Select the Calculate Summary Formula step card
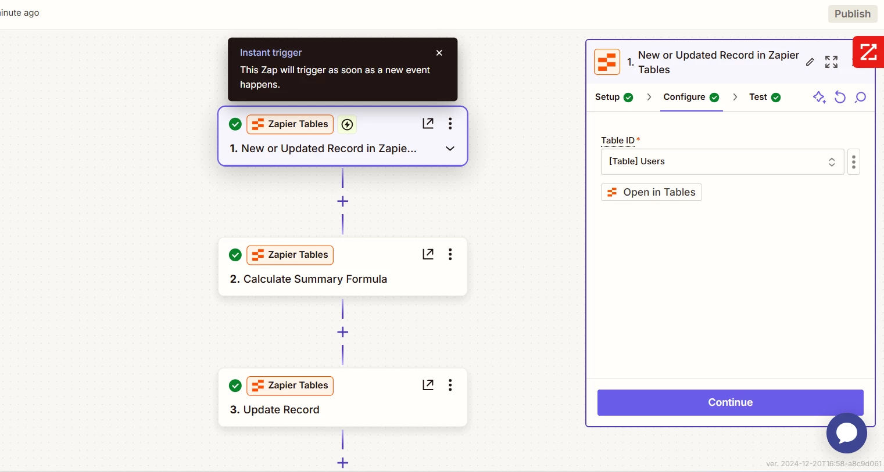 (343, 266)
